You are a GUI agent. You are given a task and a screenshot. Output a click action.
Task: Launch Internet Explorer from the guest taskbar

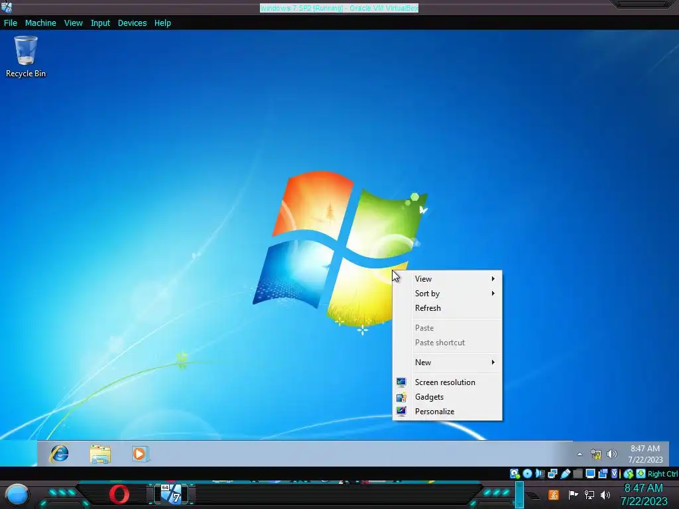coord(59,454)
